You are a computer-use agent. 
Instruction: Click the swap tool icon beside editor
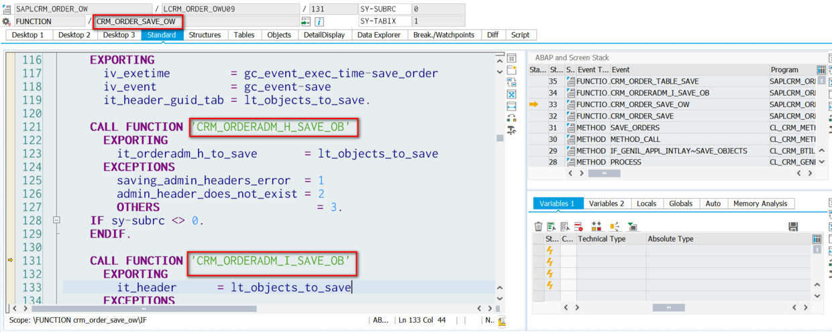pos(511,82)
